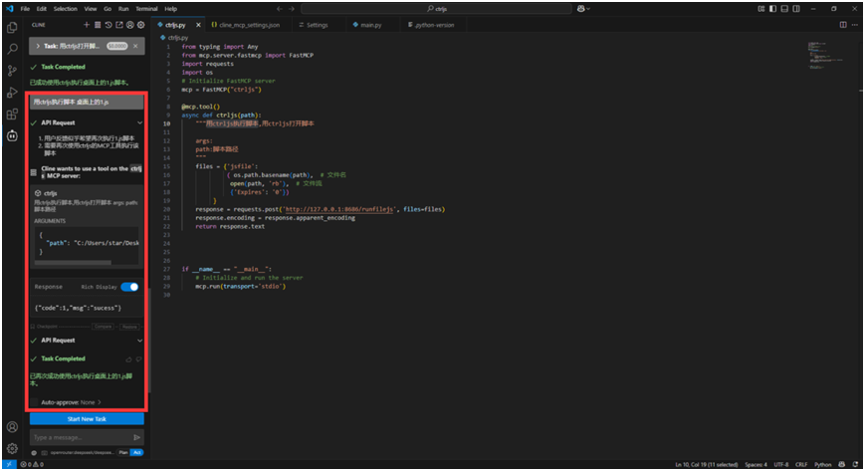Screen dimensions: 865x471
Task: Open the Terminal menu
Action: tap(146, 9)
